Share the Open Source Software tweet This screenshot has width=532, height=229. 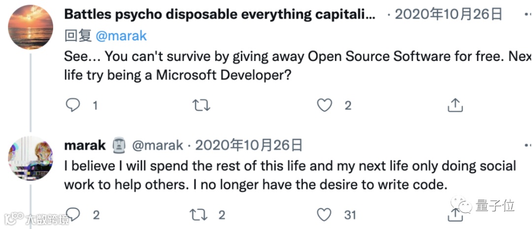(x=455, y=105)
